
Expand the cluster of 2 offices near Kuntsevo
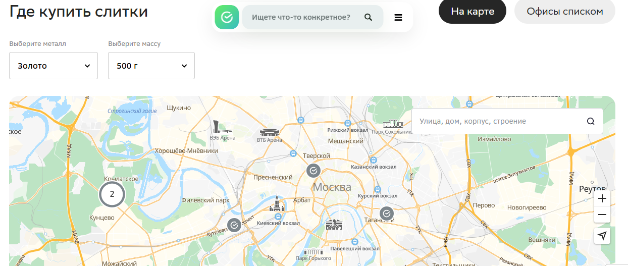tap(112, 194)
